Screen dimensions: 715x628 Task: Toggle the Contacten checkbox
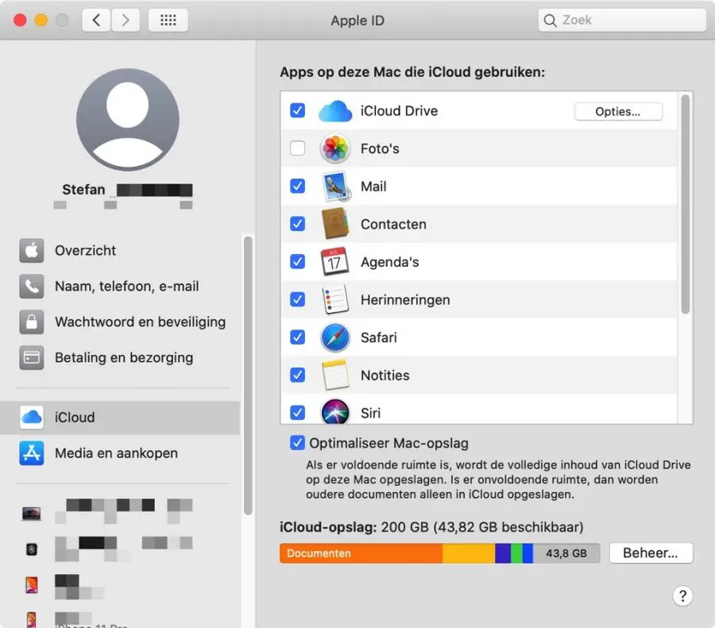coord(297,223)
